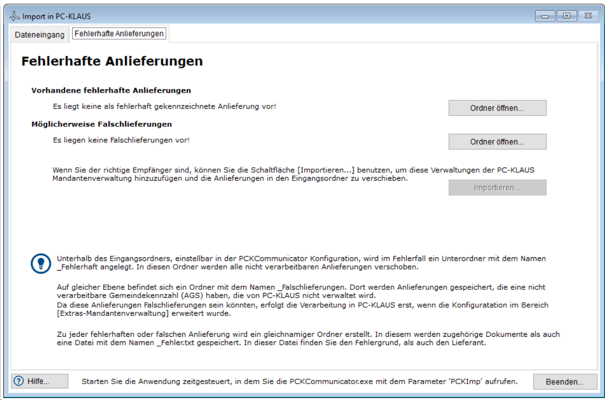
Task: Click the 'Import in PC-KLAUS' title bar text
Action: pyautogui.click(x=56, y=16)
